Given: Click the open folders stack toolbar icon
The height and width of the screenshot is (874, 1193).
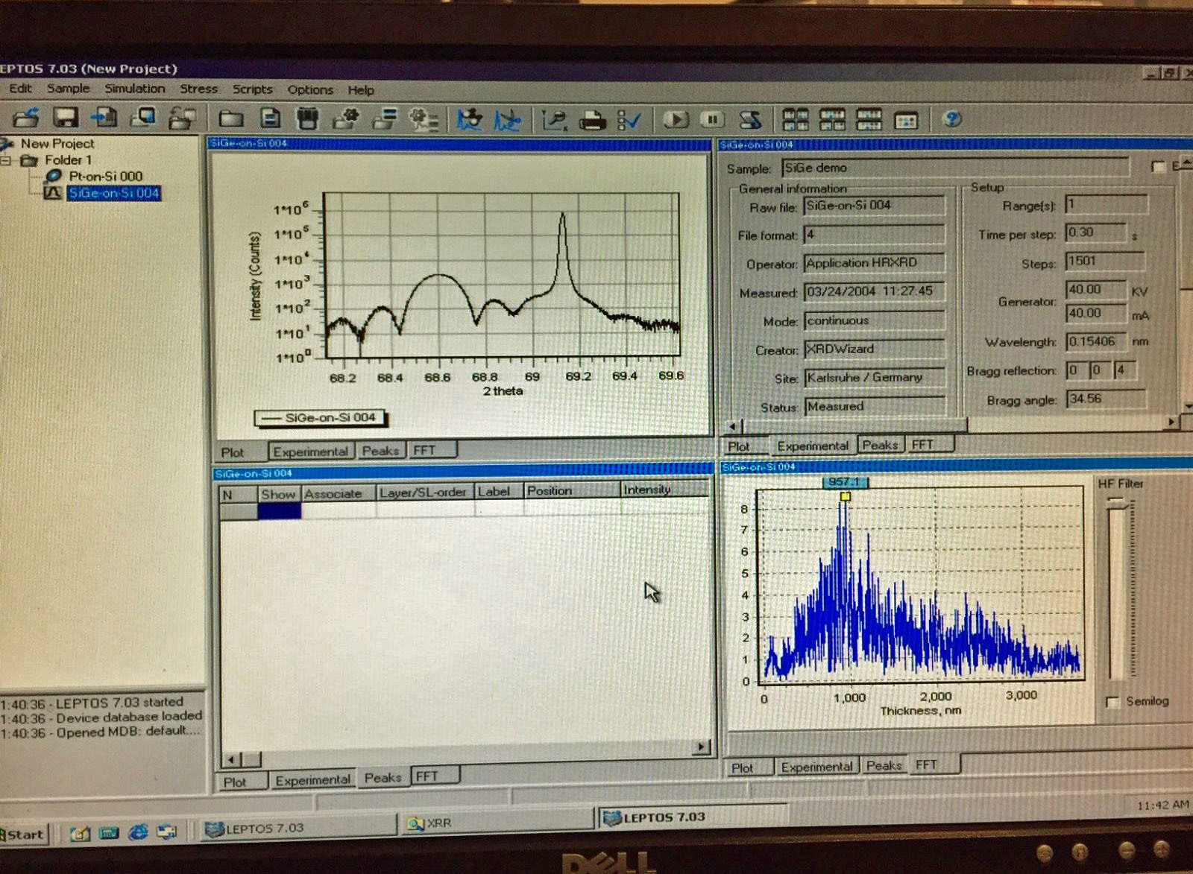Looking at the screenshot, I should point(182,118).
